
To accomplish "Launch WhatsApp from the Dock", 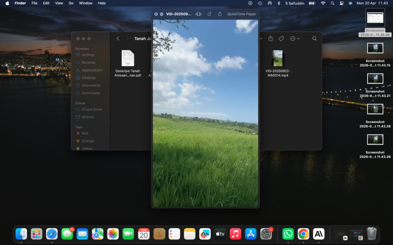I will (x=288, y=234).
